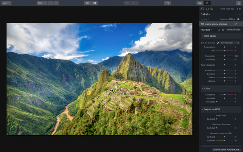243x152 pixels.
Task: Click the export share icon
Action: 239,3
